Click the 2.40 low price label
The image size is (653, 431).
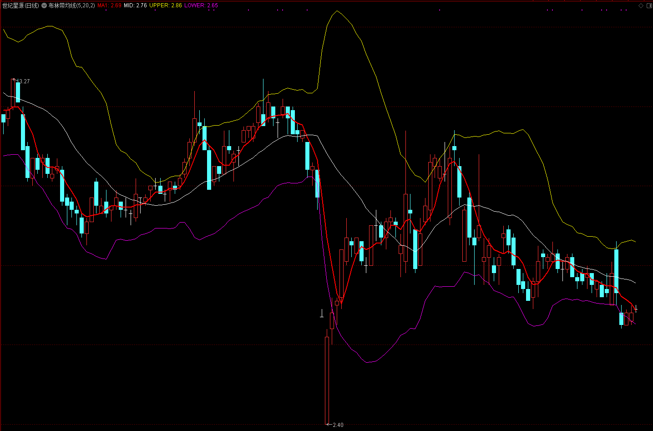tap(338, 425)
